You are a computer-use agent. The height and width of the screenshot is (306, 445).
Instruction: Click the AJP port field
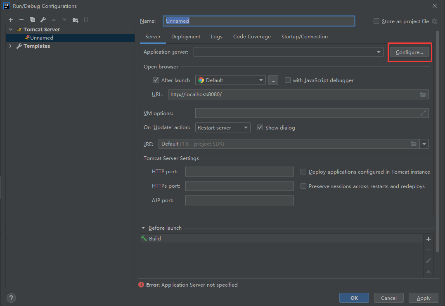[239, 200]
